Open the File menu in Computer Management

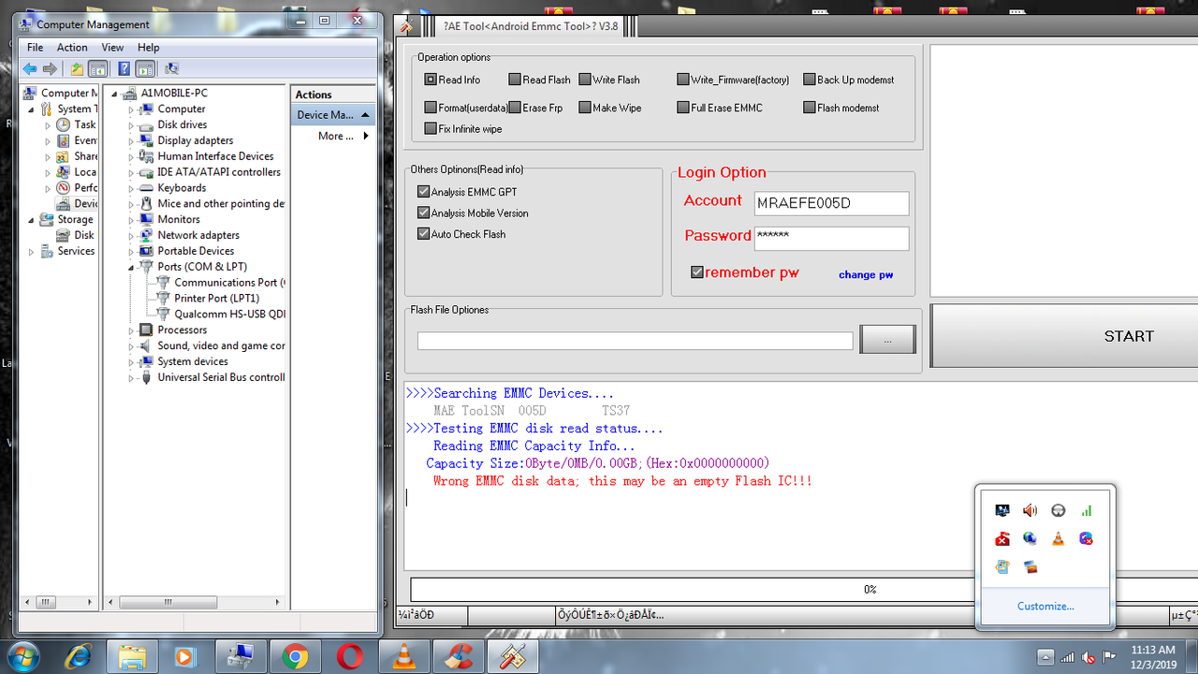point(35,48)
